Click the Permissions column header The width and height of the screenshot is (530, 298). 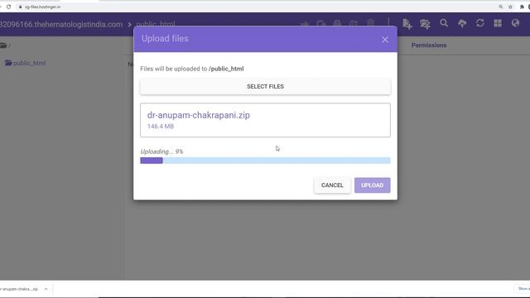click(429, 46)
